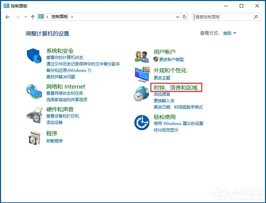
Task: Click the Appearance and Personalization monitor icon
Action: tap(142, 74)
